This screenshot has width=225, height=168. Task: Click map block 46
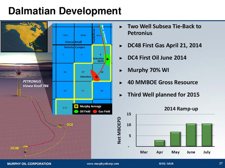tap(65, 72)
